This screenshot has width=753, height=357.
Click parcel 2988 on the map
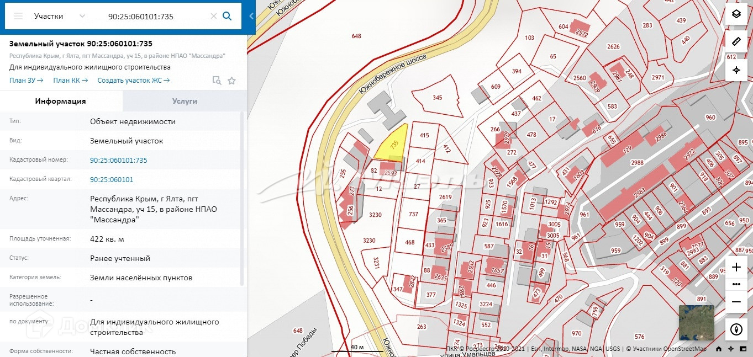pyautogui.click(x=638, y=163)
